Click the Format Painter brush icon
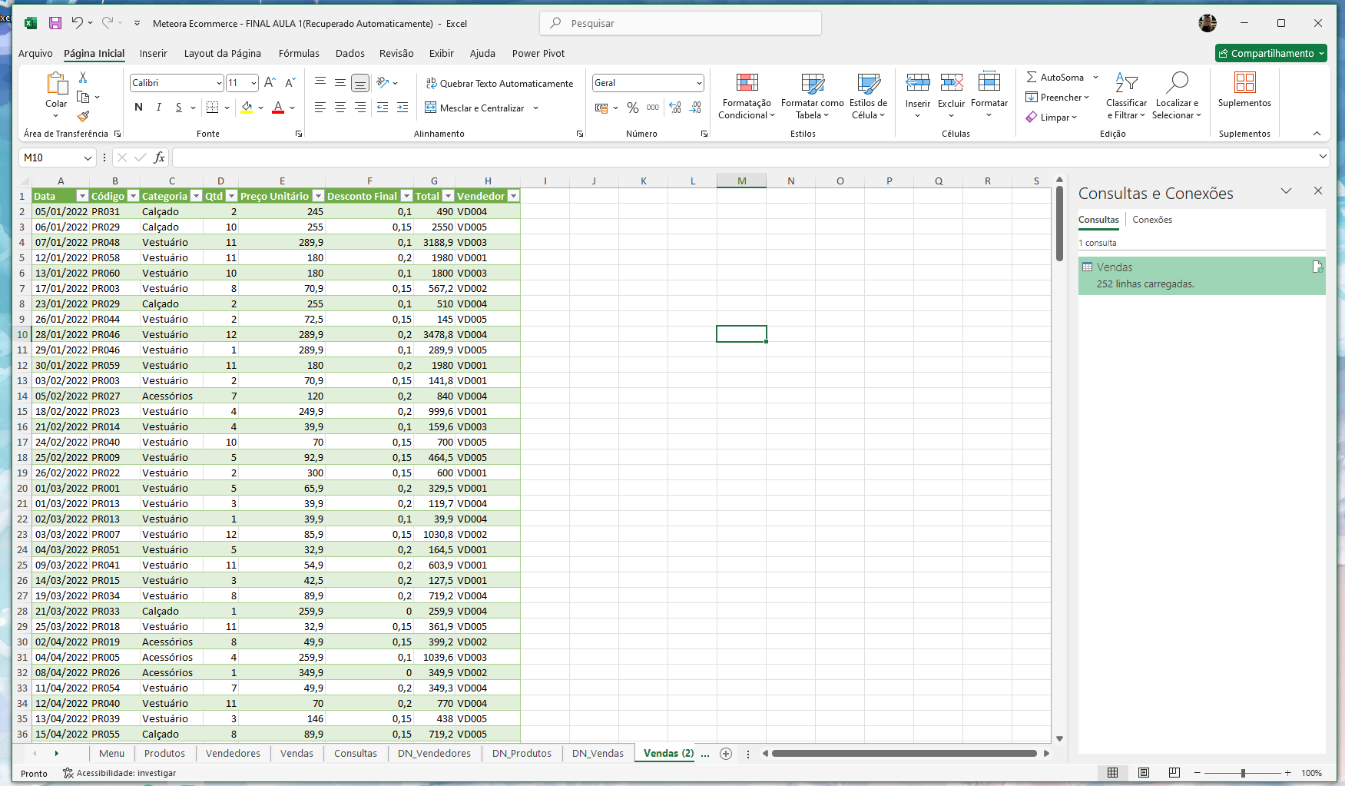The image size is (1345, 786). [83, 116]
